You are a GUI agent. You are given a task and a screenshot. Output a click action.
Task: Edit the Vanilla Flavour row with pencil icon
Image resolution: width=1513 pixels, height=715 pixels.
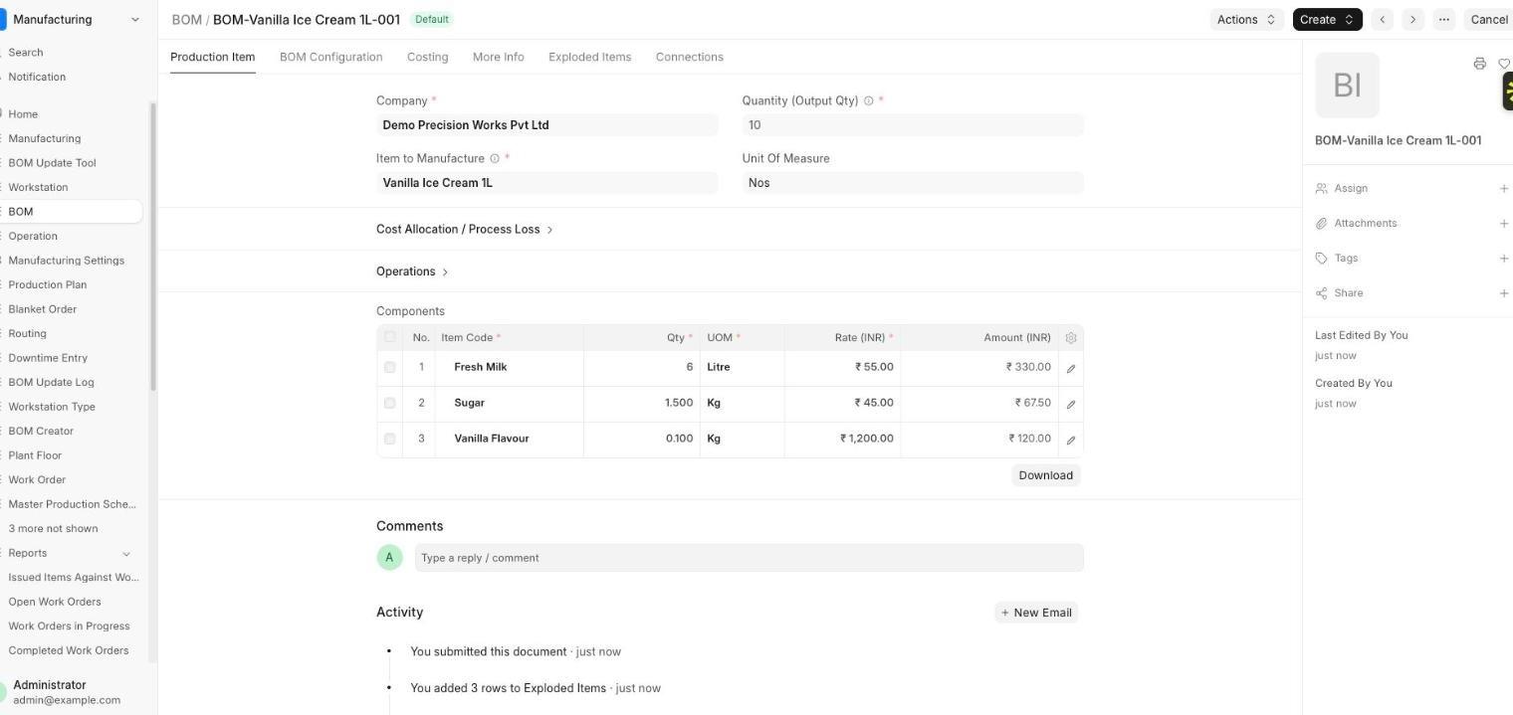tap(1071, 440)
